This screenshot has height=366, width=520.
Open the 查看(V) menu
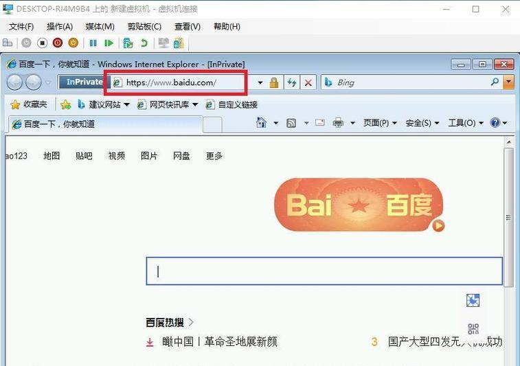(x=188, y=27)
